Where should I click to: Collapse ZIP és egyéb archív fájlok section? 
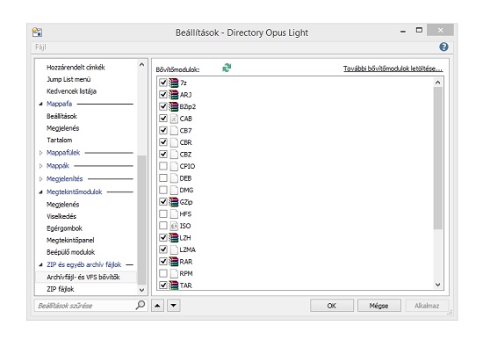pyautogui.click(x=40, y=265)
